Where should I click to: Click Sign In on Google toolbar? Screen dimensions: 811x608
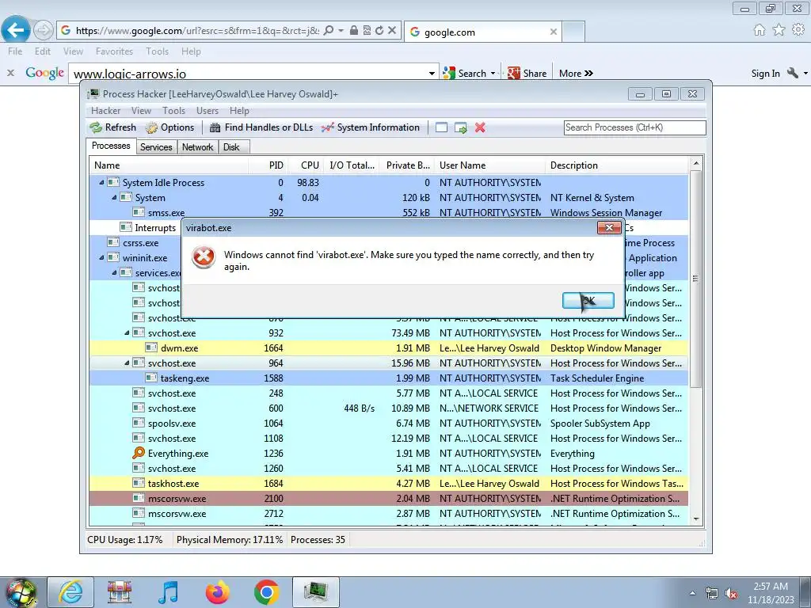(765, 74)
